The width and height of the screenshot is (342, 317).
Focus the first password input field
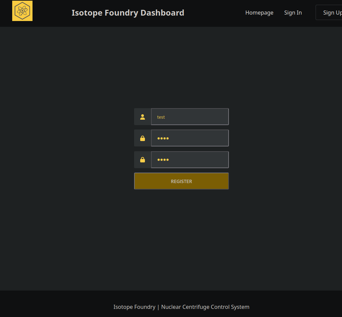(x=190, y=138)
